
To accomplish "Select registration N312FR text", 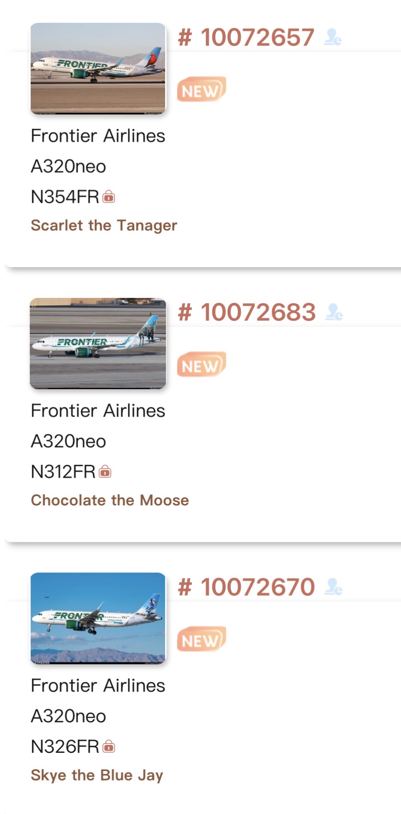I will 63,471.
